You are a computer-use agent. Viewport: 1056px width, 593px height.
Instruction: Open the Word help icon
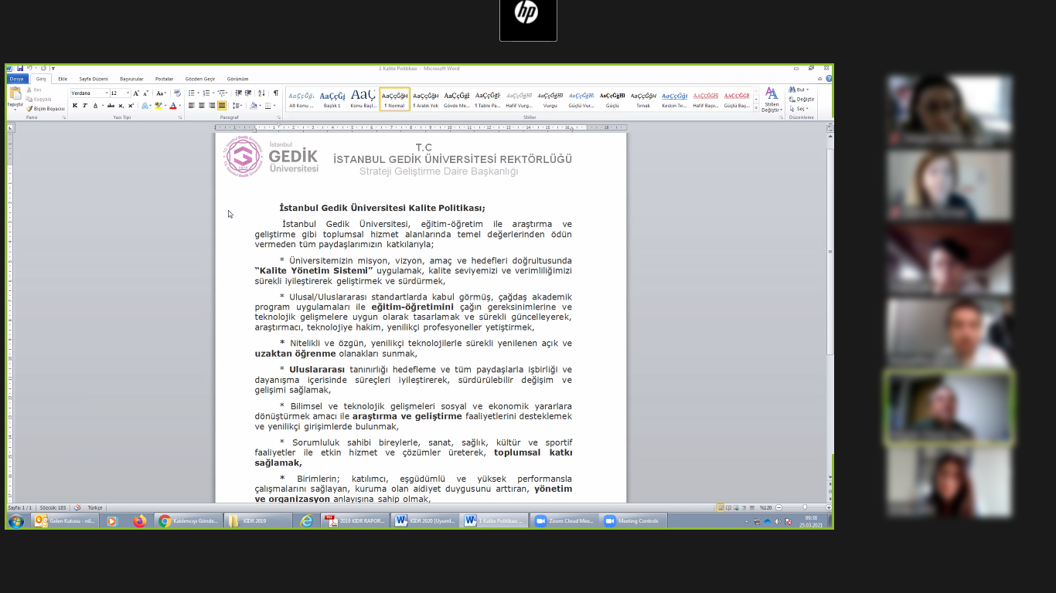click(x=829, y=79)
